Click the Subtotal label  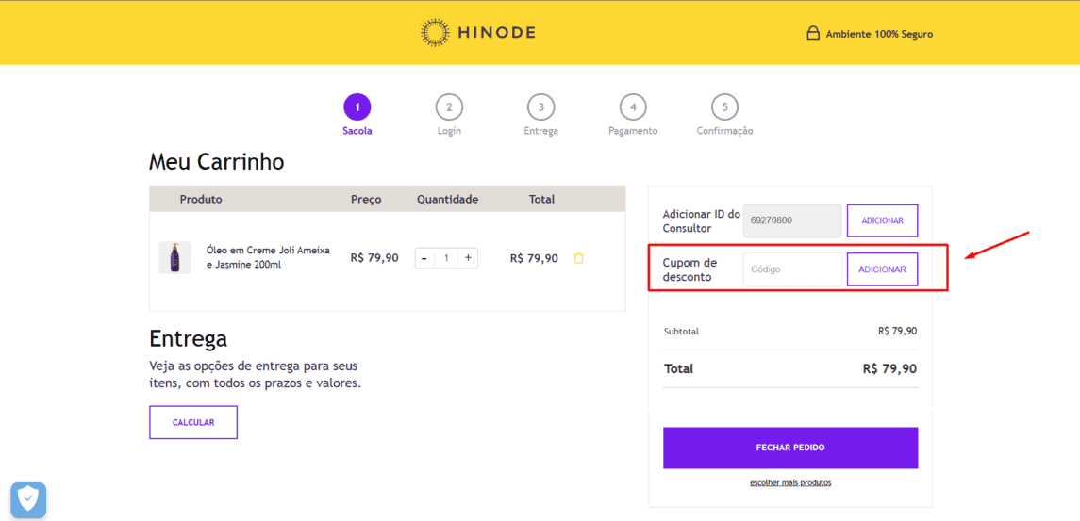tap(681, 331)
